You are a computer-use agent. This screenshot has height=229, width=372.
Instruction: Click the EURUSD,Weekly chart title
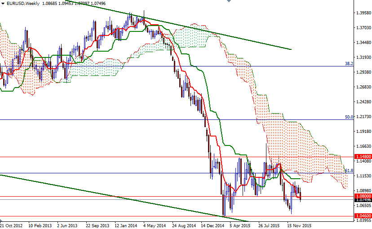(23, 4)
